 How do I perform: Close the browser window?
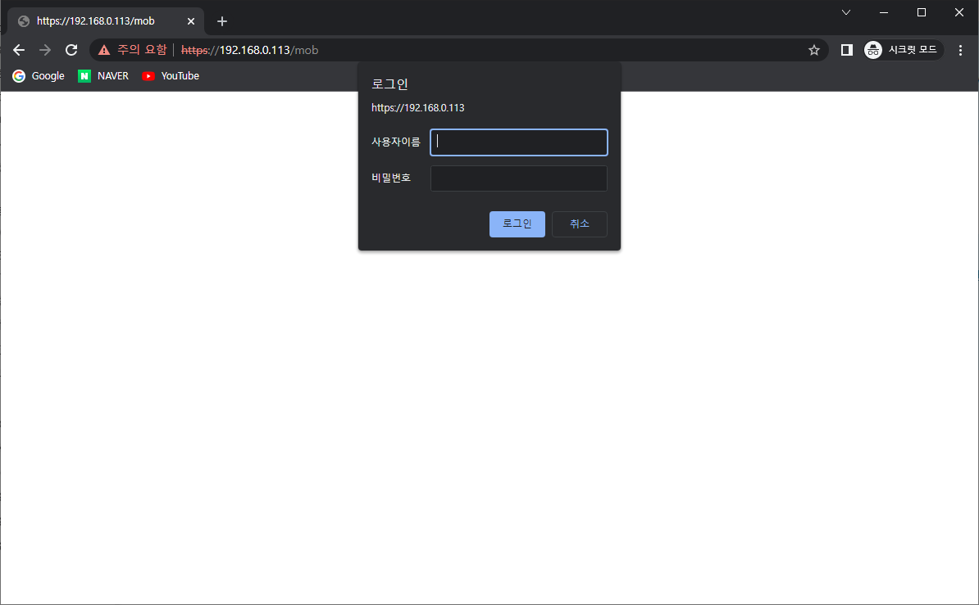(x=959, y=12)
